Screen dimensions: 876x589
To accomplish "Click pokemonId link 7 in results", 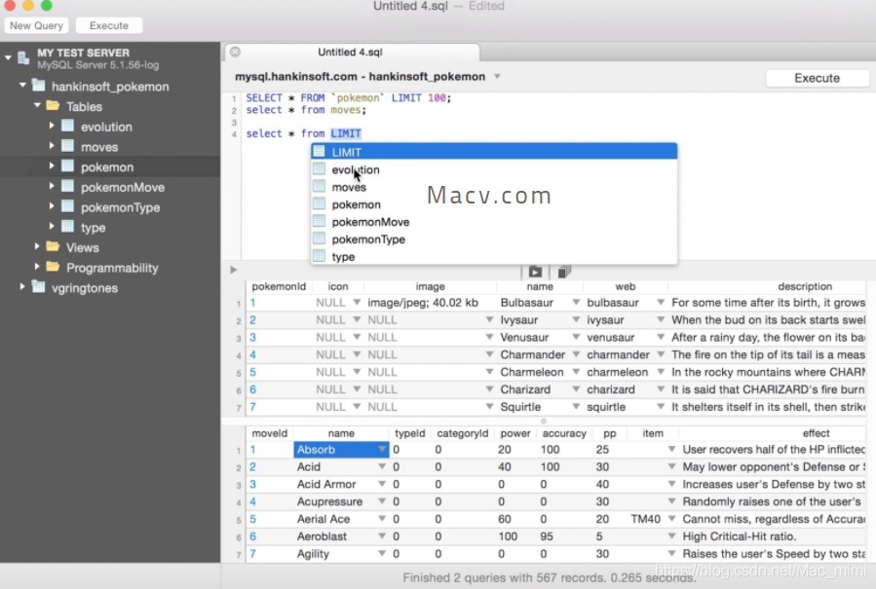I will tap(253, 406).
